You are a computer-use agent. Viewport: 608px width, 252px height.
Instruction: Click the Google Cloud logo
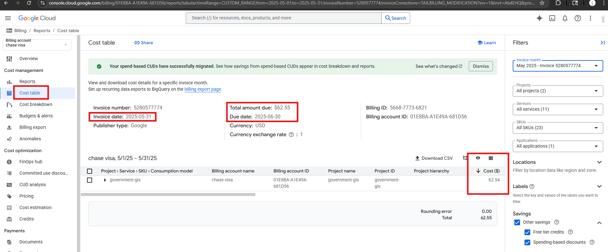pyautogui.click(x=37, y=18)
